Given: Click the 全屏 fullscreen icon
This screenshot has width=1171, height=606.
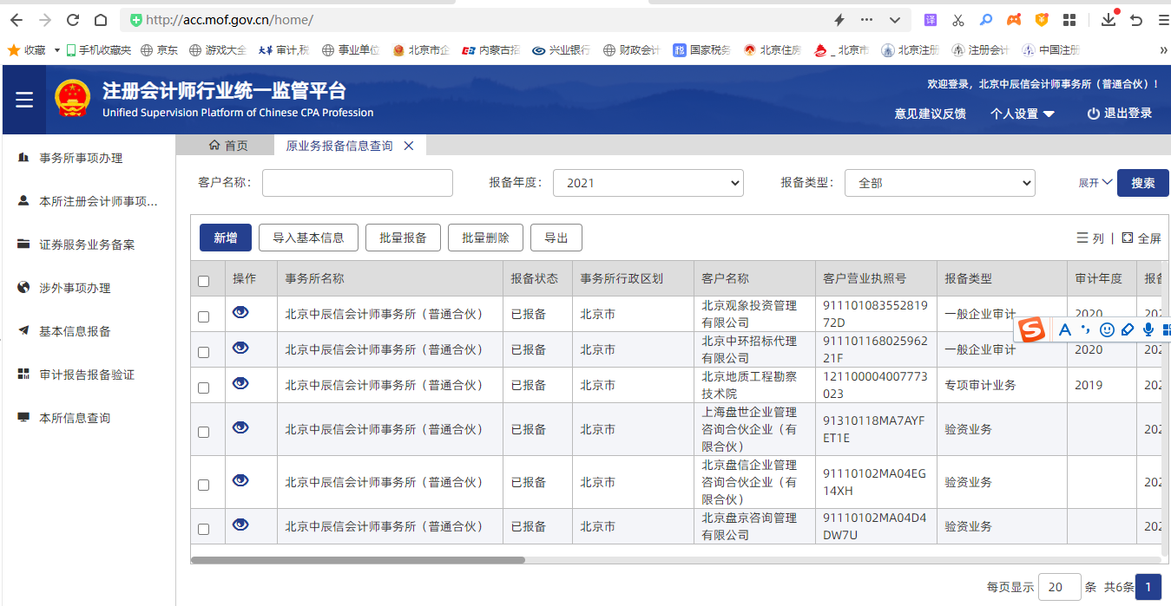Looking at the screenshot, I should 1128,238.
